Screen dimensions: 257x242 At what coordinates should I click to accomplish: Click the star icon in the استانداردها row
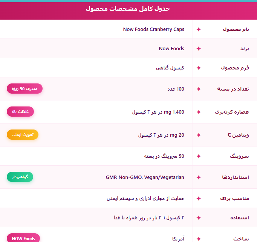(199, 177)
